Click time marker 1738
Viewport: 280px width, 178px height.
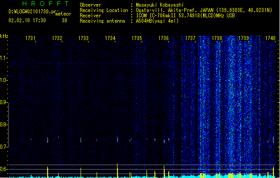[217, 38]
